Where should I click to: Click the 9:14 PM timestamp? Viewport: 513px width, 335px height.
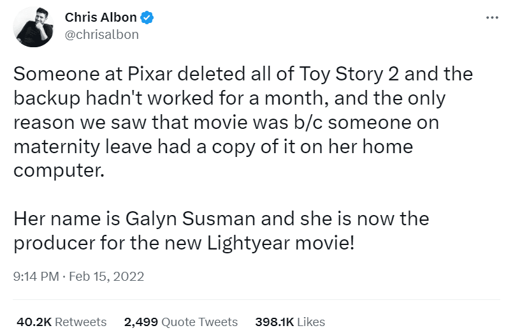point(36,276)
